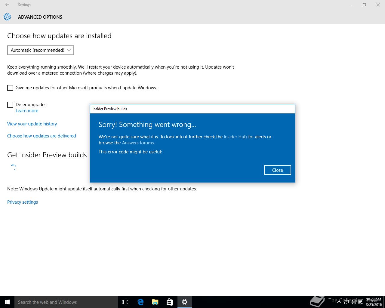Close the Settings window
The width and height of the screenshot is (385, 308).
coord(378,5)
